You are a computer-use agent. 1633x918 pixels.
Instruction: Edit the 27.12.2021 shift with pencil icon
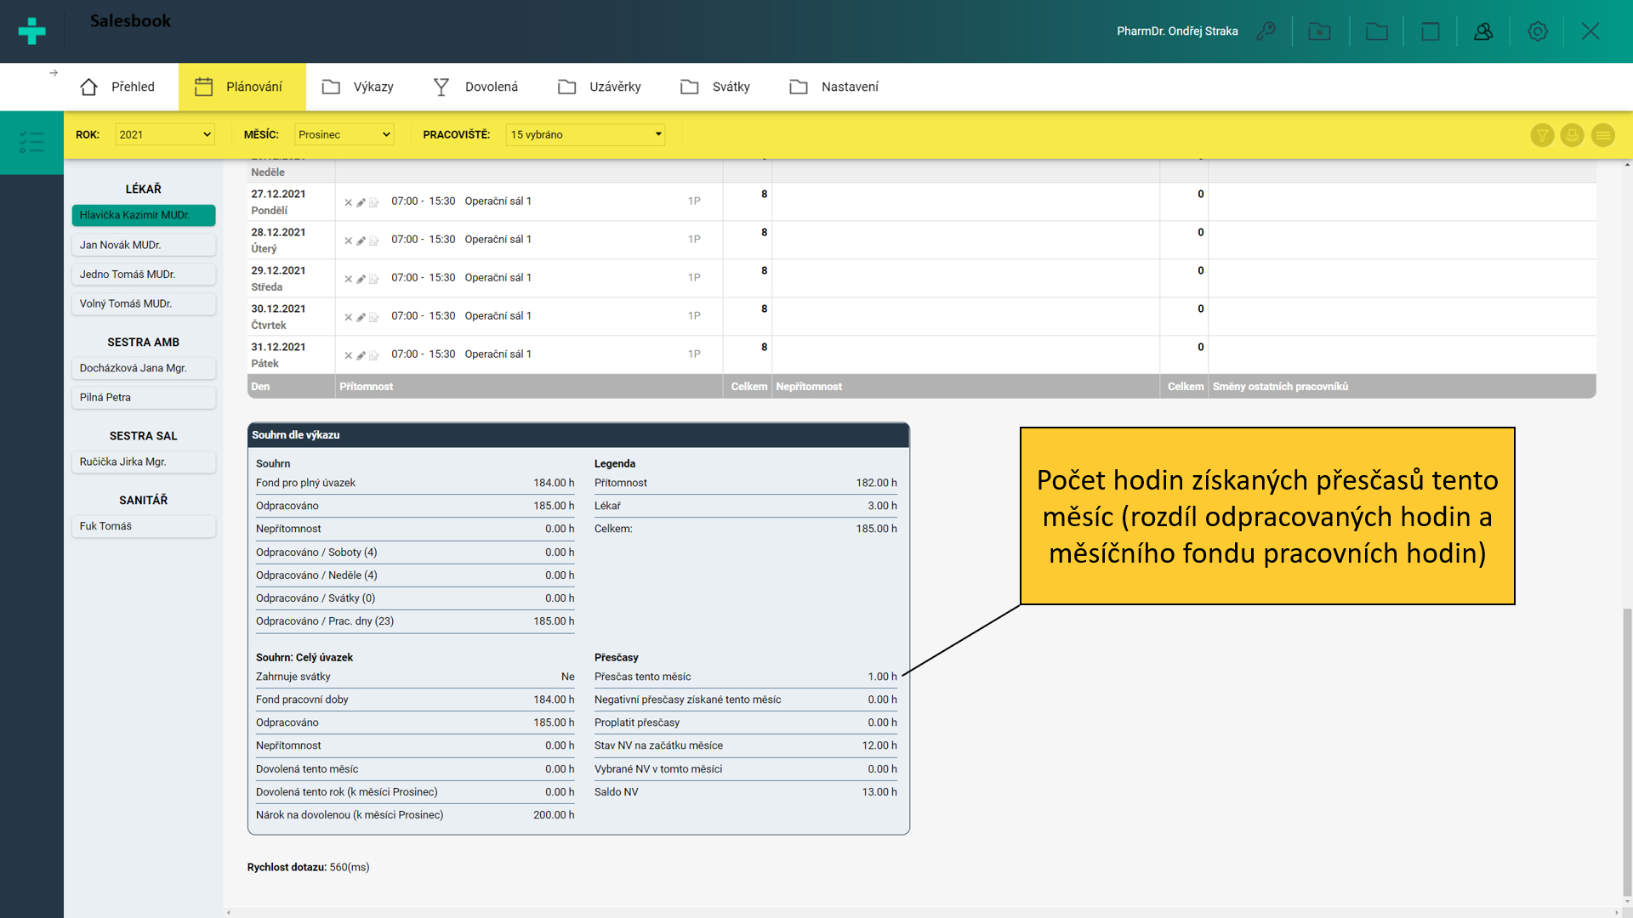pyautogui.click(x=361, y=202)
